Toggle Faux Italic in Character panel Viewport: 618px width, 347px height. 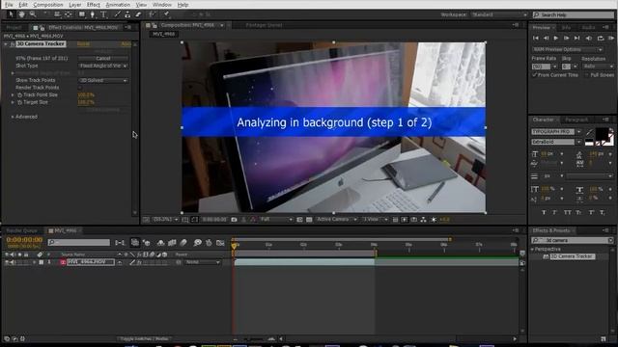555,212
